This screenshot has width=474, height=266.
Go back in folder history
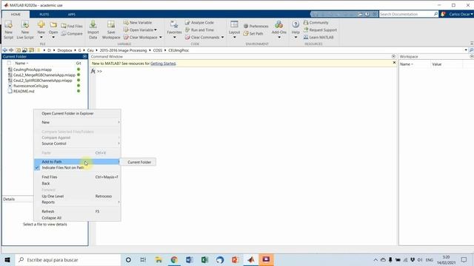coord(5,50)
